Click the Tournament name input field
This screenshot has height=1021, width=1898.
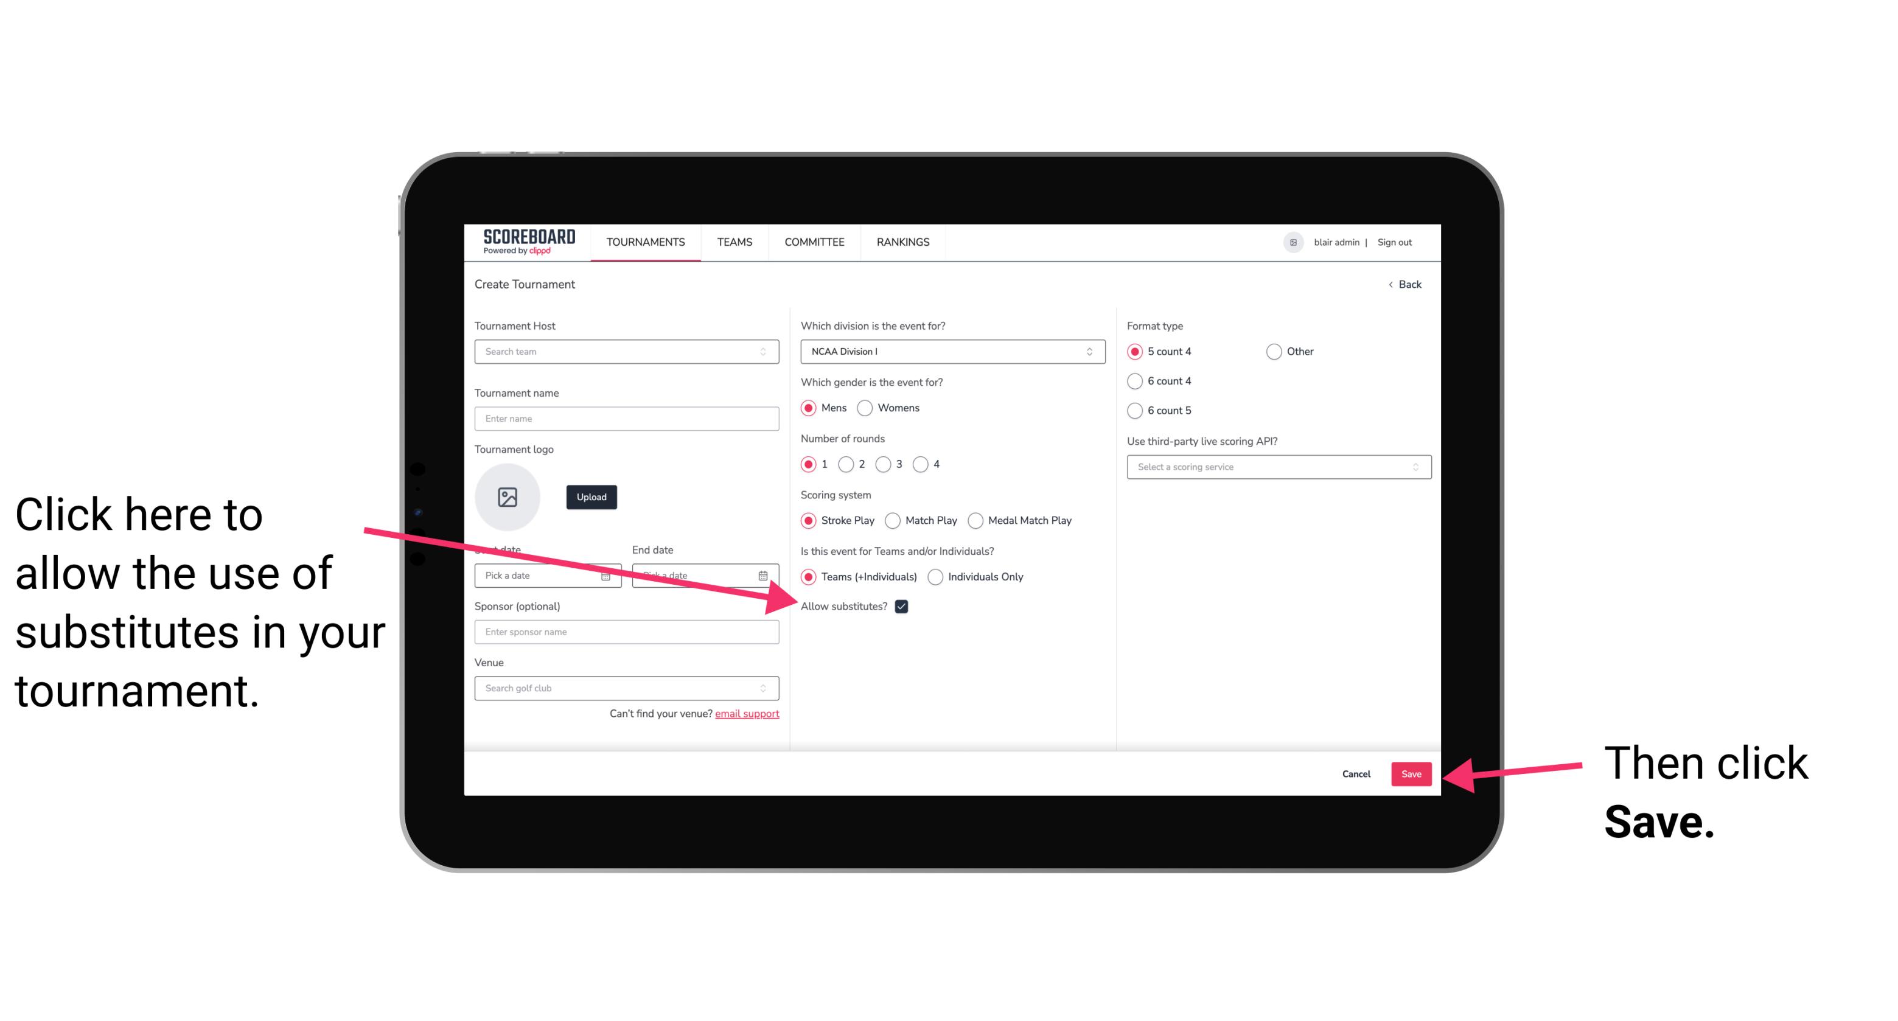point(627,417)
